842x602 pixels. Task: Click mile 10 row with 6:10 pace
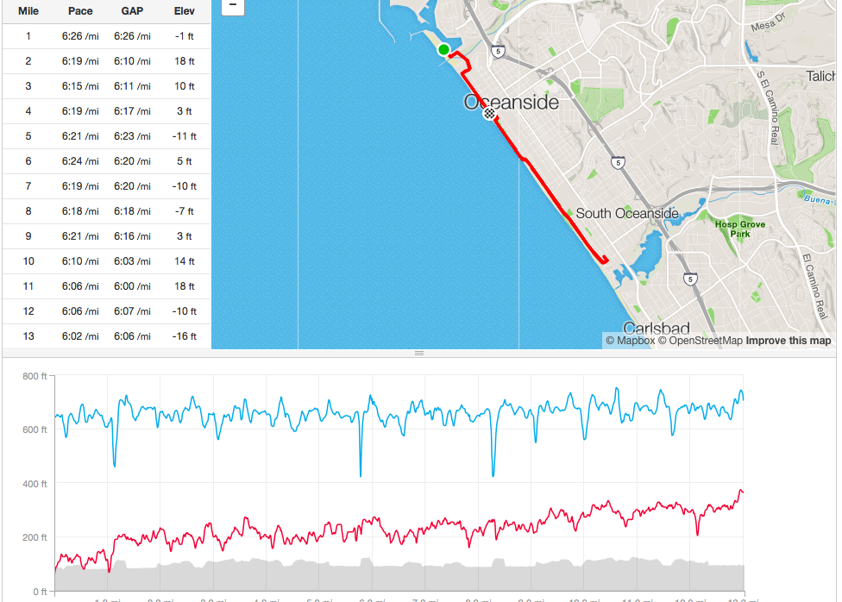pyautogui.click(x=106, y=261)
